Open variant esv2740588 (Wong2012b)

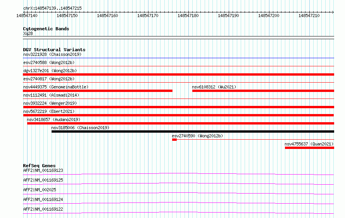click(x=49, y=62)
